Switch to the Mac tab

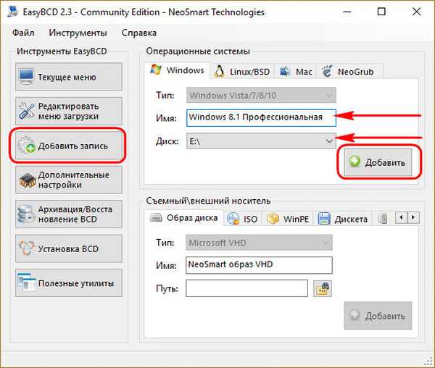point(296,71)
